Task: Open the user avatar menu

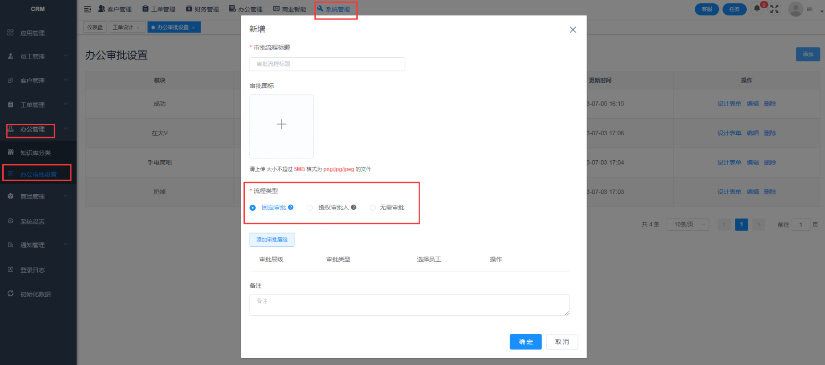Action: point(795,9)
